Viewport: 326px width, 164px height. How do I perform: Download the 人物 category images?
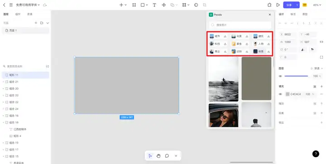click(x=268, y=44)
